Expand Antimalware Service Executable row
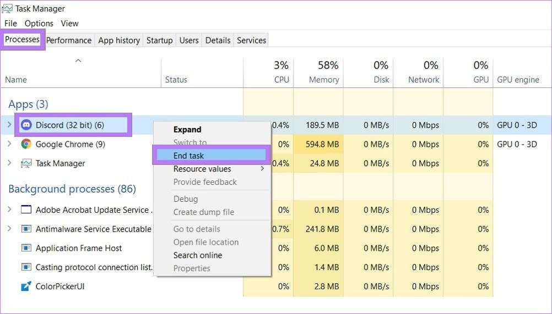The height and width of the screenshot is (314, 552). (9, 228)
